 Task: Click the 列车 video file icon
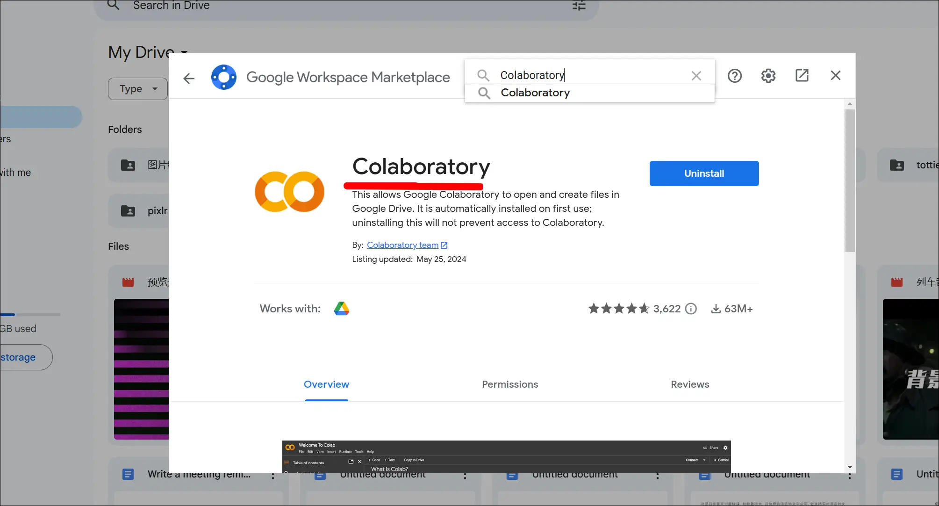pos(896,282)
